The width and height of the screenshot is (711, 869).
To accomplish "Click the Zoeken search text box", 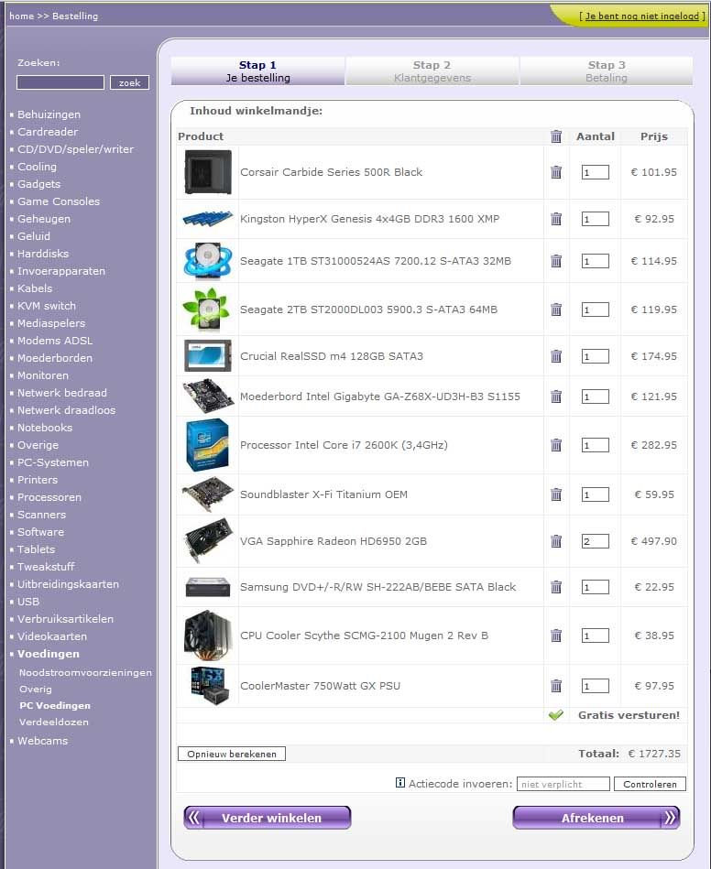I will [60, 82].
